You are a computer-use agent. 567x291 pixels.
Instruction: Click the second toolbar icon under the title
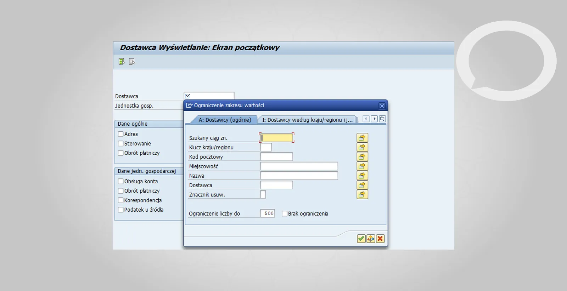(x=132, y=62)
